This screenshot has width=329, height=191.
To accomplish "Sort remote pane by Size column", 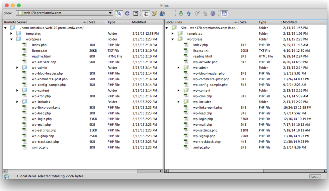I will coord(96,22).
